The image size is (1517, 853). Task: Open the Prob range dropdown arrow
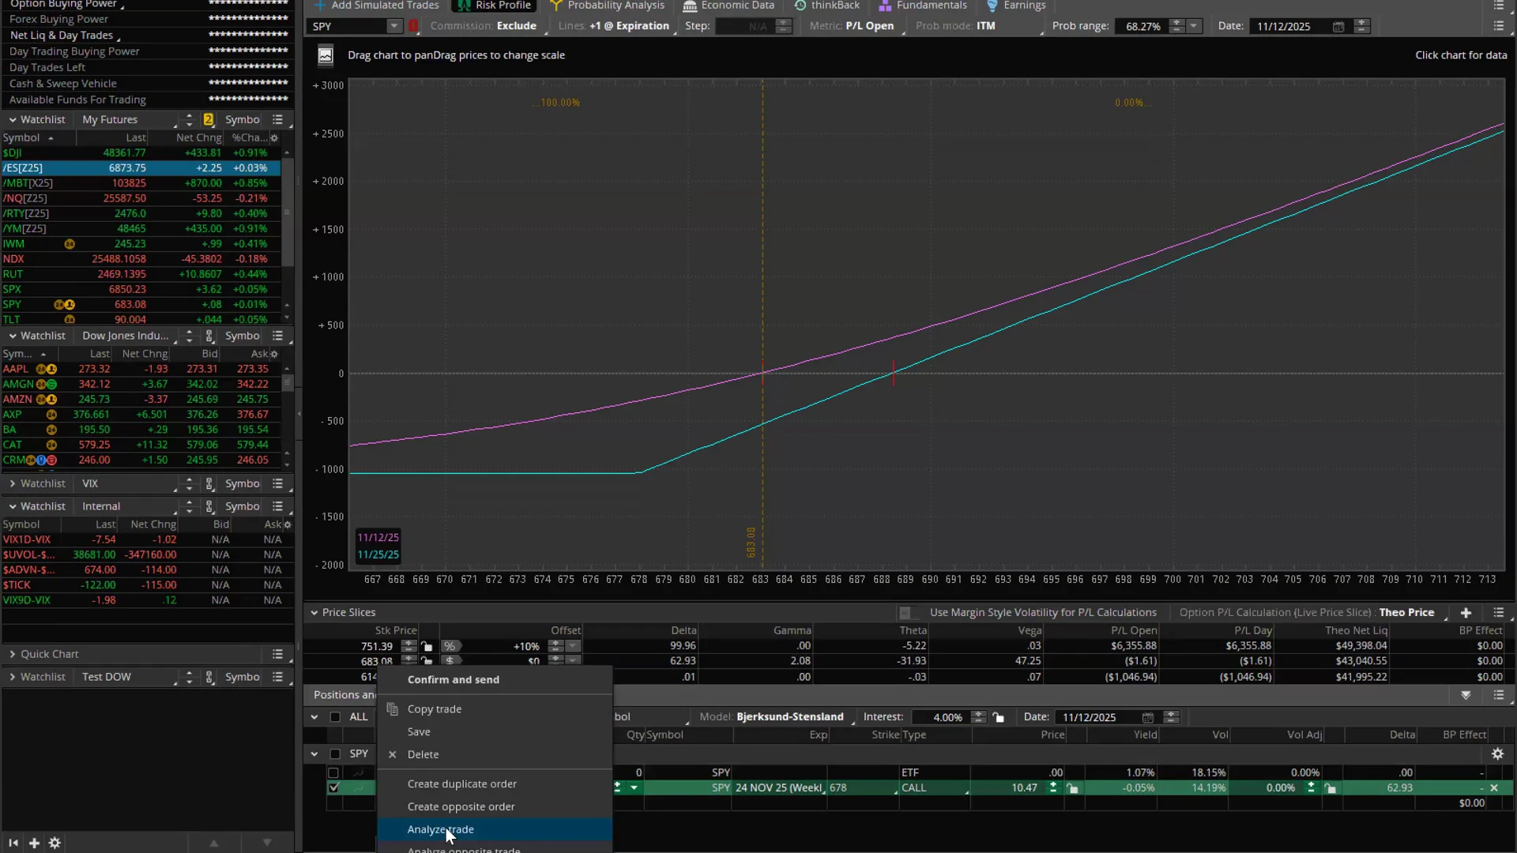click(1194, 26)
